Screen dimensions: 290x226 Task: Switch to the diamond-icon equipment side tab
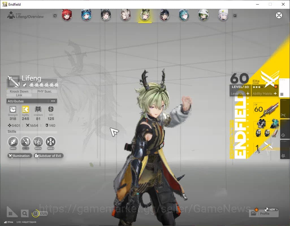click(285, 129)
